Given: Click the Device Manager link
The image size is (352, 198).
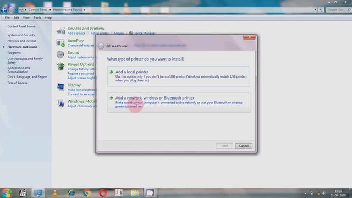Looking at the screenshot, I should click(144, 33).
